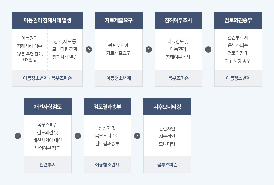Click the arrow icon before 침해여부조사 box
The width and height of the screenshot is (274, 185).
tap(149, 49)
